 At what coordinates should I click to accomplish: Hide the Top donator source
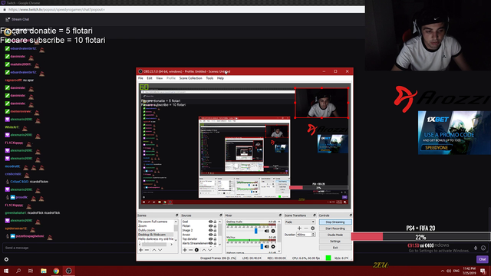[210, 239]
